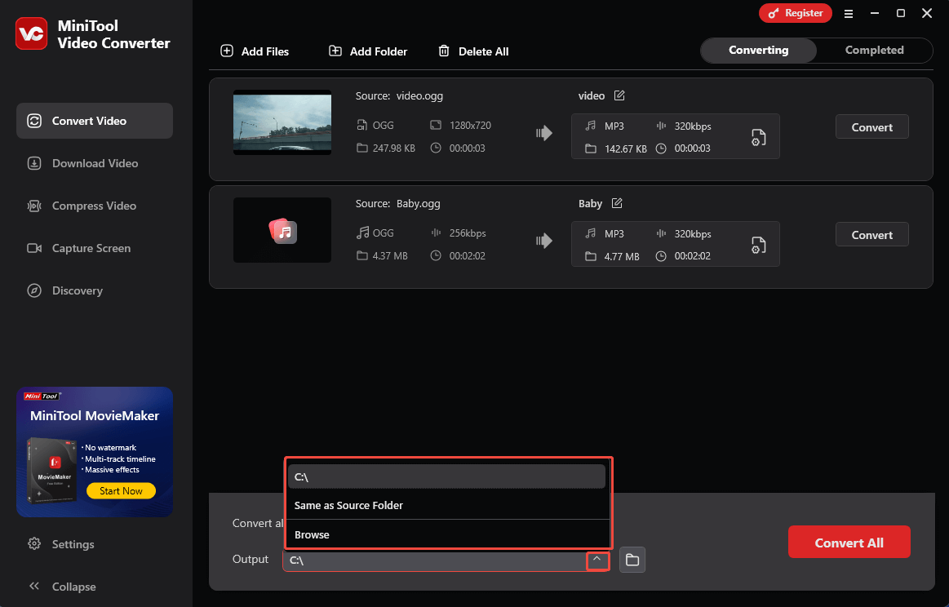Convert the Baby.ogg file
The height and width of the screenshot is (607, 949).
[871, 235]
